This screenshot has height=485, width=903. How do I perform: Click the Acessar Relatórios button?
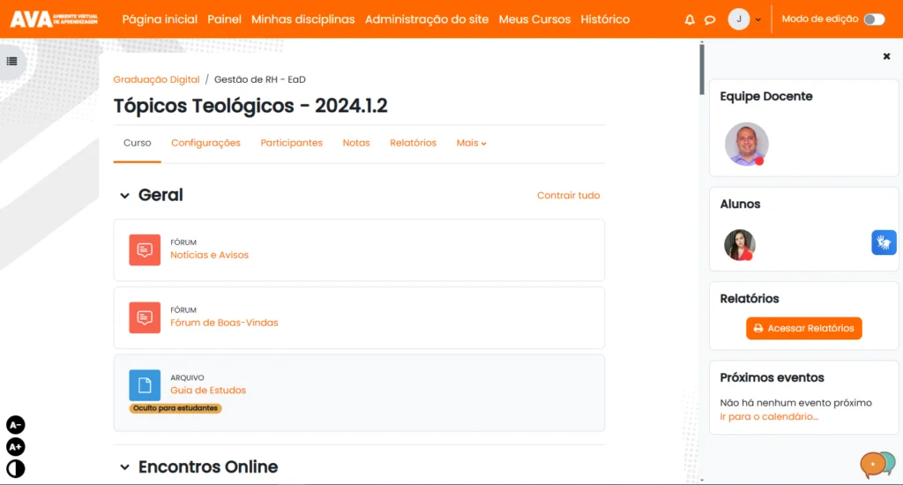coord(803,328)
